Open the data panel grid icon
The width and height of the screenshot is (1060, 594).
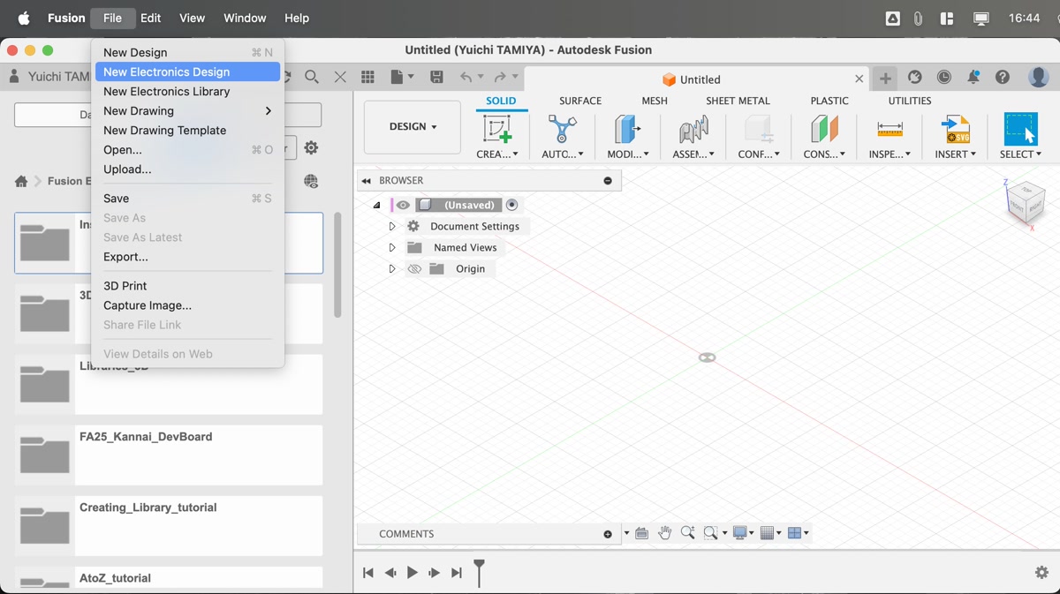(367, 78)
